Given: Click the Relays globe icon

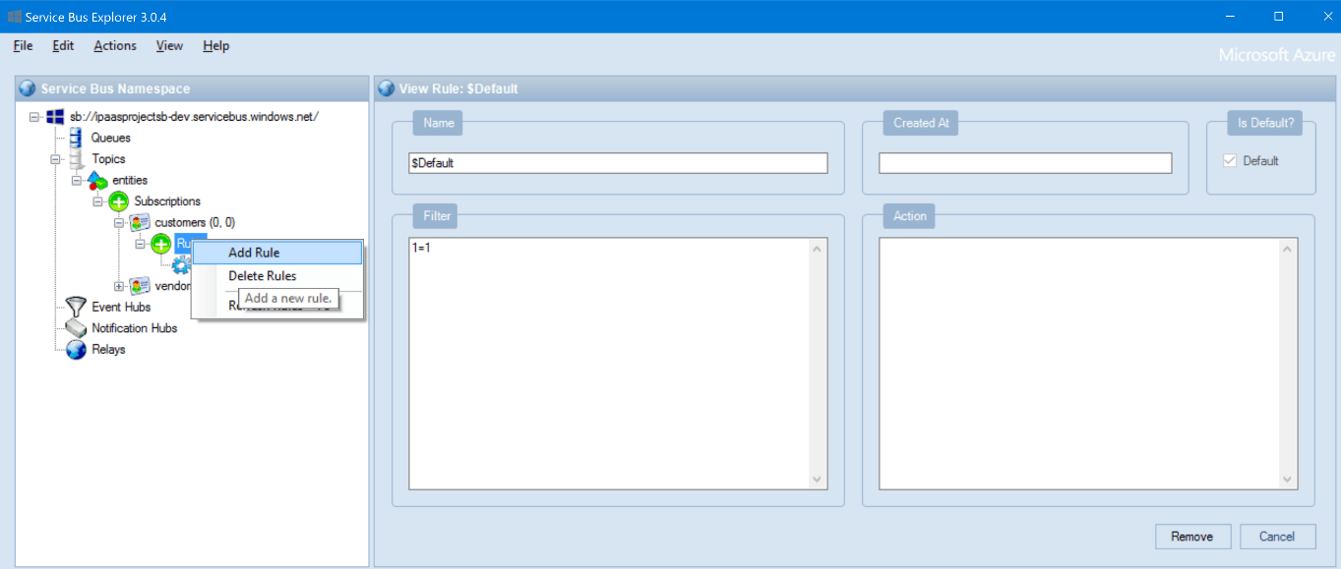Looking at the screenshot, I should pos(76,349).
